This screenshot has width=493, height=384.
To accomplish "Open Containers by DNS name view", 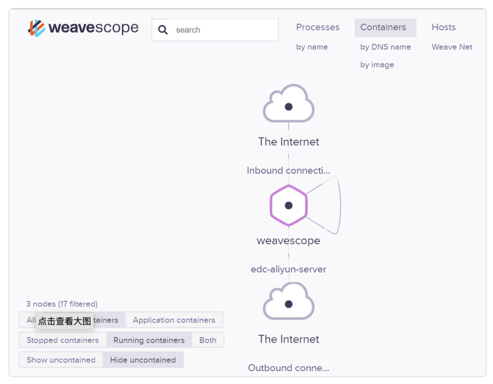I will [386, 47].
